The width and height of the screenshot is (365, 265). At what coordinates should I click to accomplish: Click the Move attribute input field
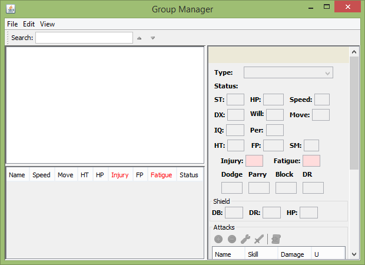point(321,115)
